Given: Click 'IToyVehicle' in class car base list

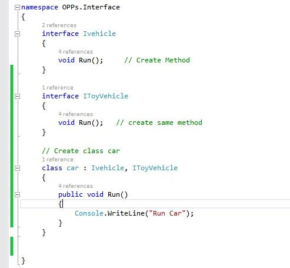Looking at the screenshot, I should (155, 168).
